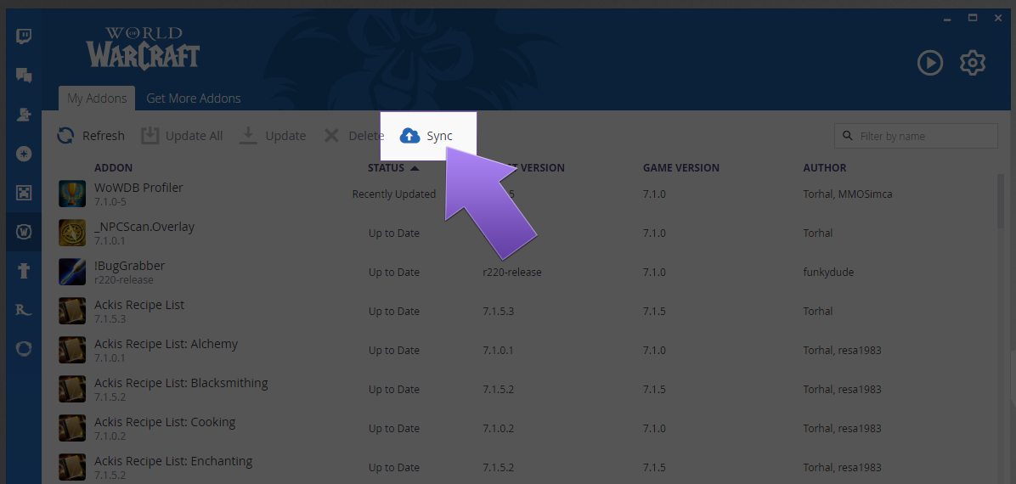Sort by the STATUS column header

[393, 168]
